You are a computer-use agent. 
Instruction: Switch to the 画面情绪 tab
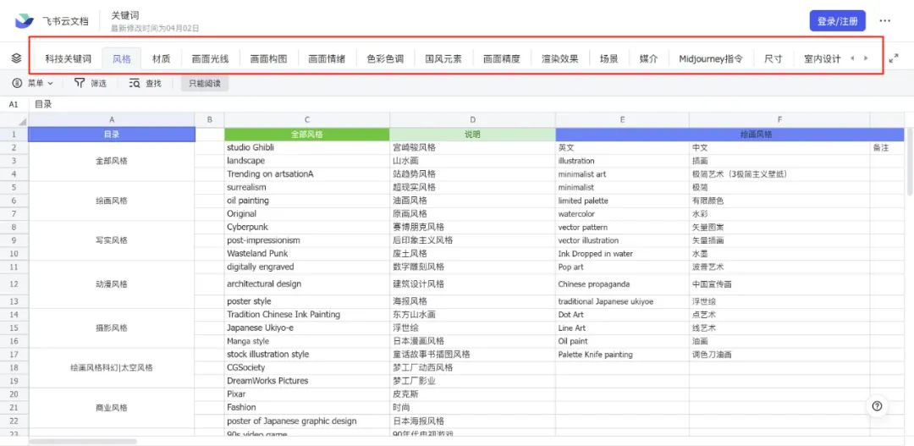click(x=327, y=59)
